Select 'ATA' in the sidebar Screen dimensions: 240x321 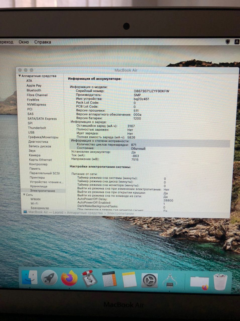pyautogui.click(x=29, y=81)
